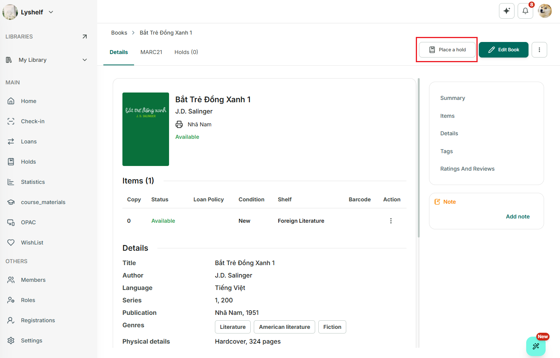
Task: Click the Fiction genre tag
Action: coord(332,327)
